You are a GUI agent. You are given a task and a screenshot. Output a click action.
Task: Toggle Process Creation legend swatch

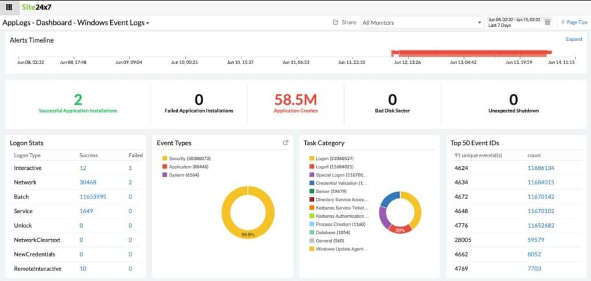[x=311, y=224]
